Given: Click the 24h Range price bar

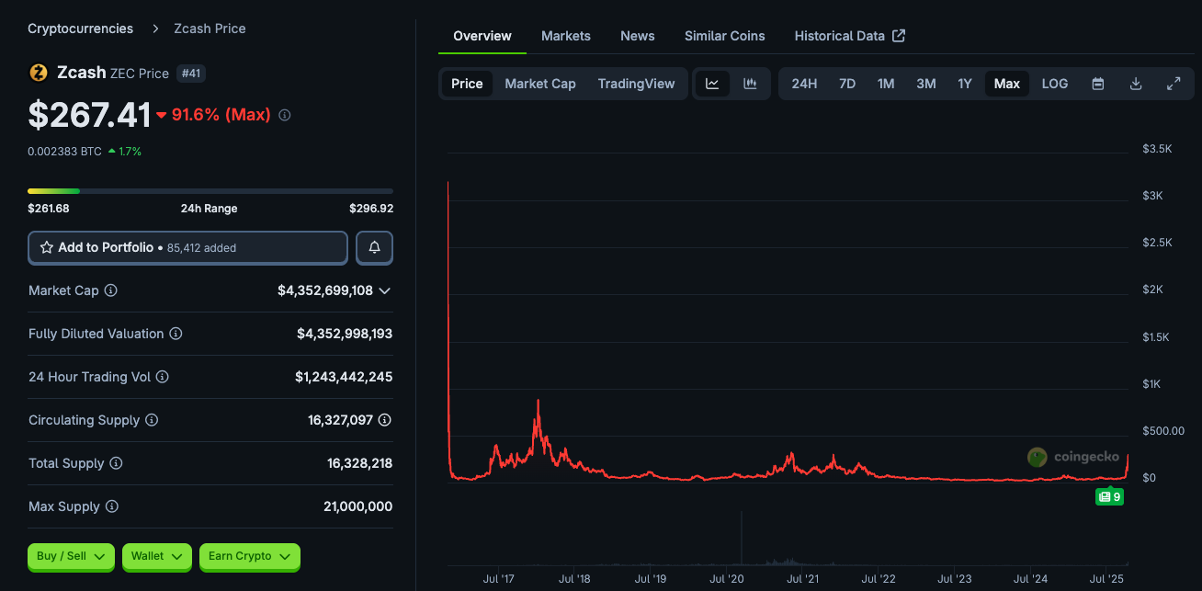Looking at the screenshot, I should click(x=210, y=191).
